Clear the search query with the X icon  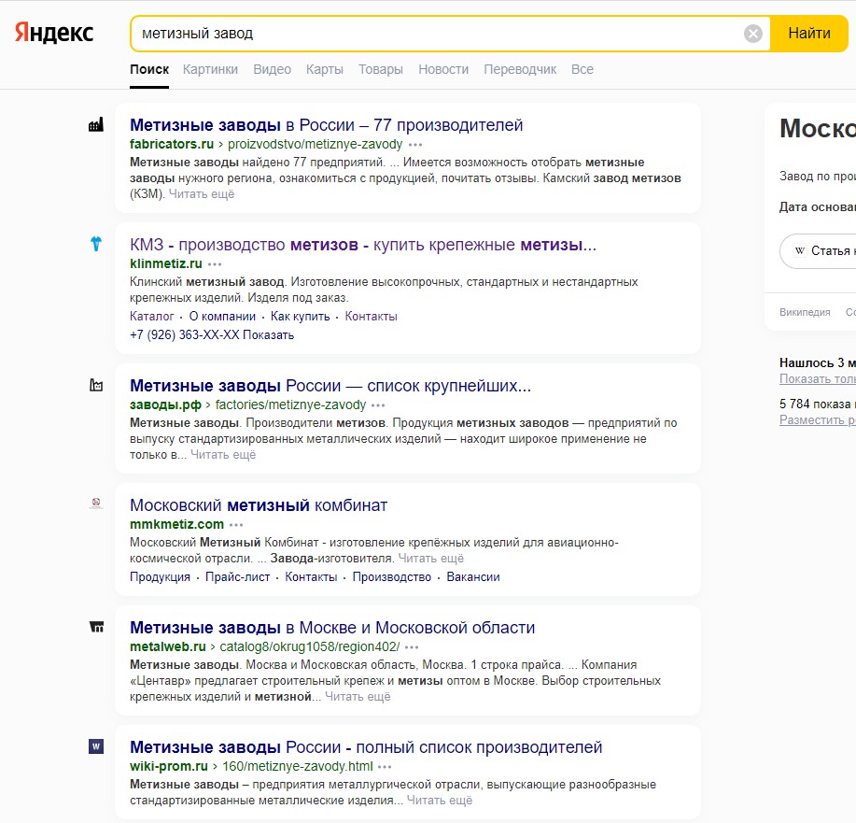coord(752,34)
